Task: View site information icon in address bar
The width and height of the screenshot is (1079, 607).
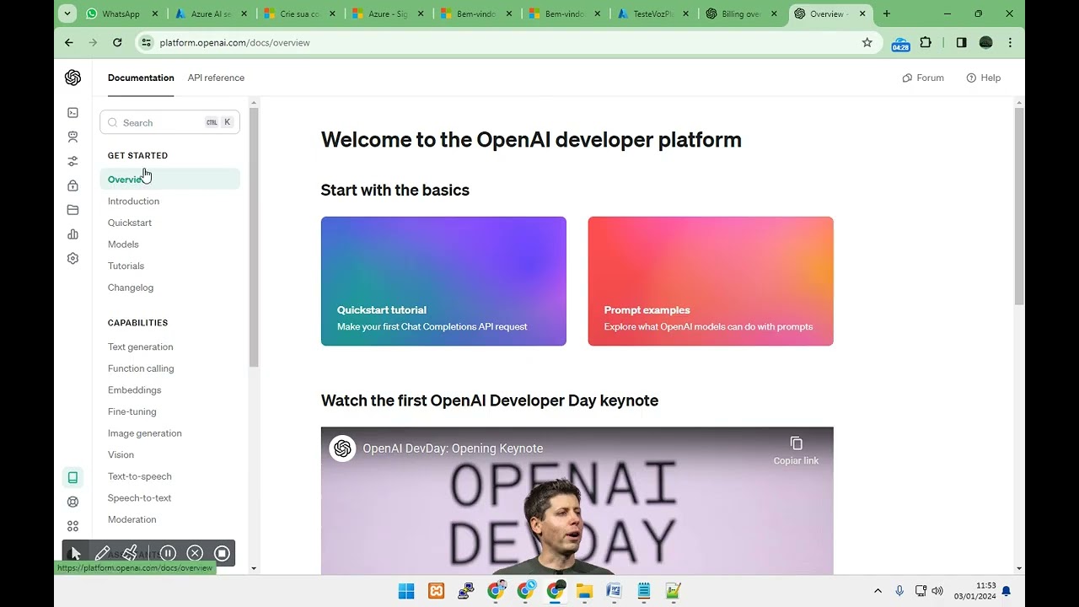Action: pyautogui.click(x=147, y=42)
